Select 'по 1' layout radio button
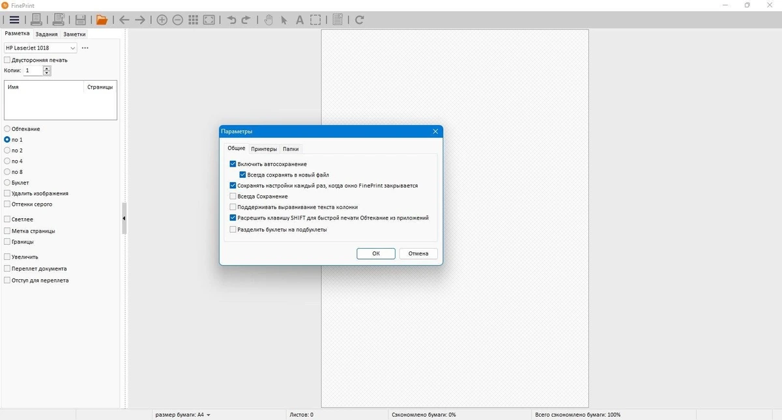 click(x=7, y=139)
